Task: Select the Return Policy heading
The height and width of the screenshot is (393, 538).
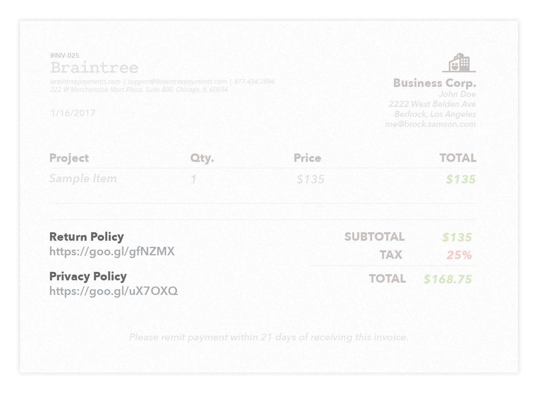Action: 86,237
